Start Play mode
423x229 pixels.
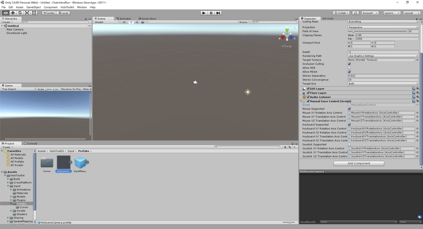[x=204, y=13]
